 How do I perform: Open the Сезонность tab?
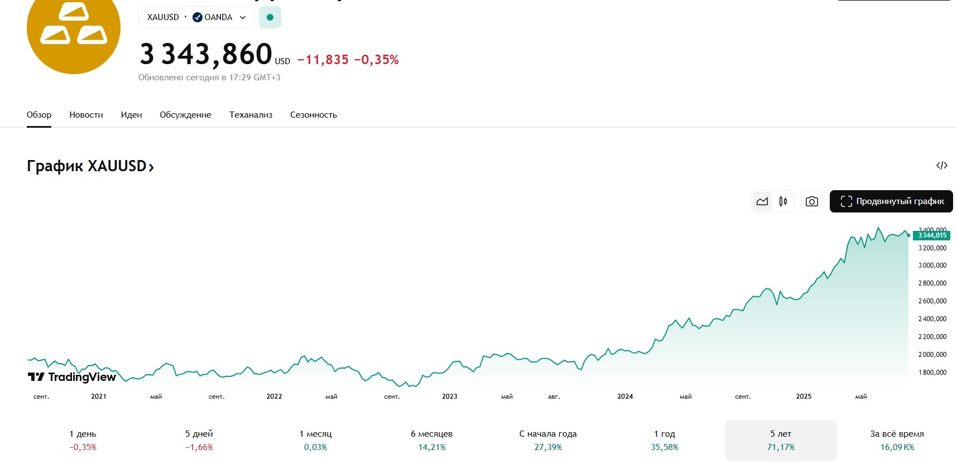click(314, 115)
